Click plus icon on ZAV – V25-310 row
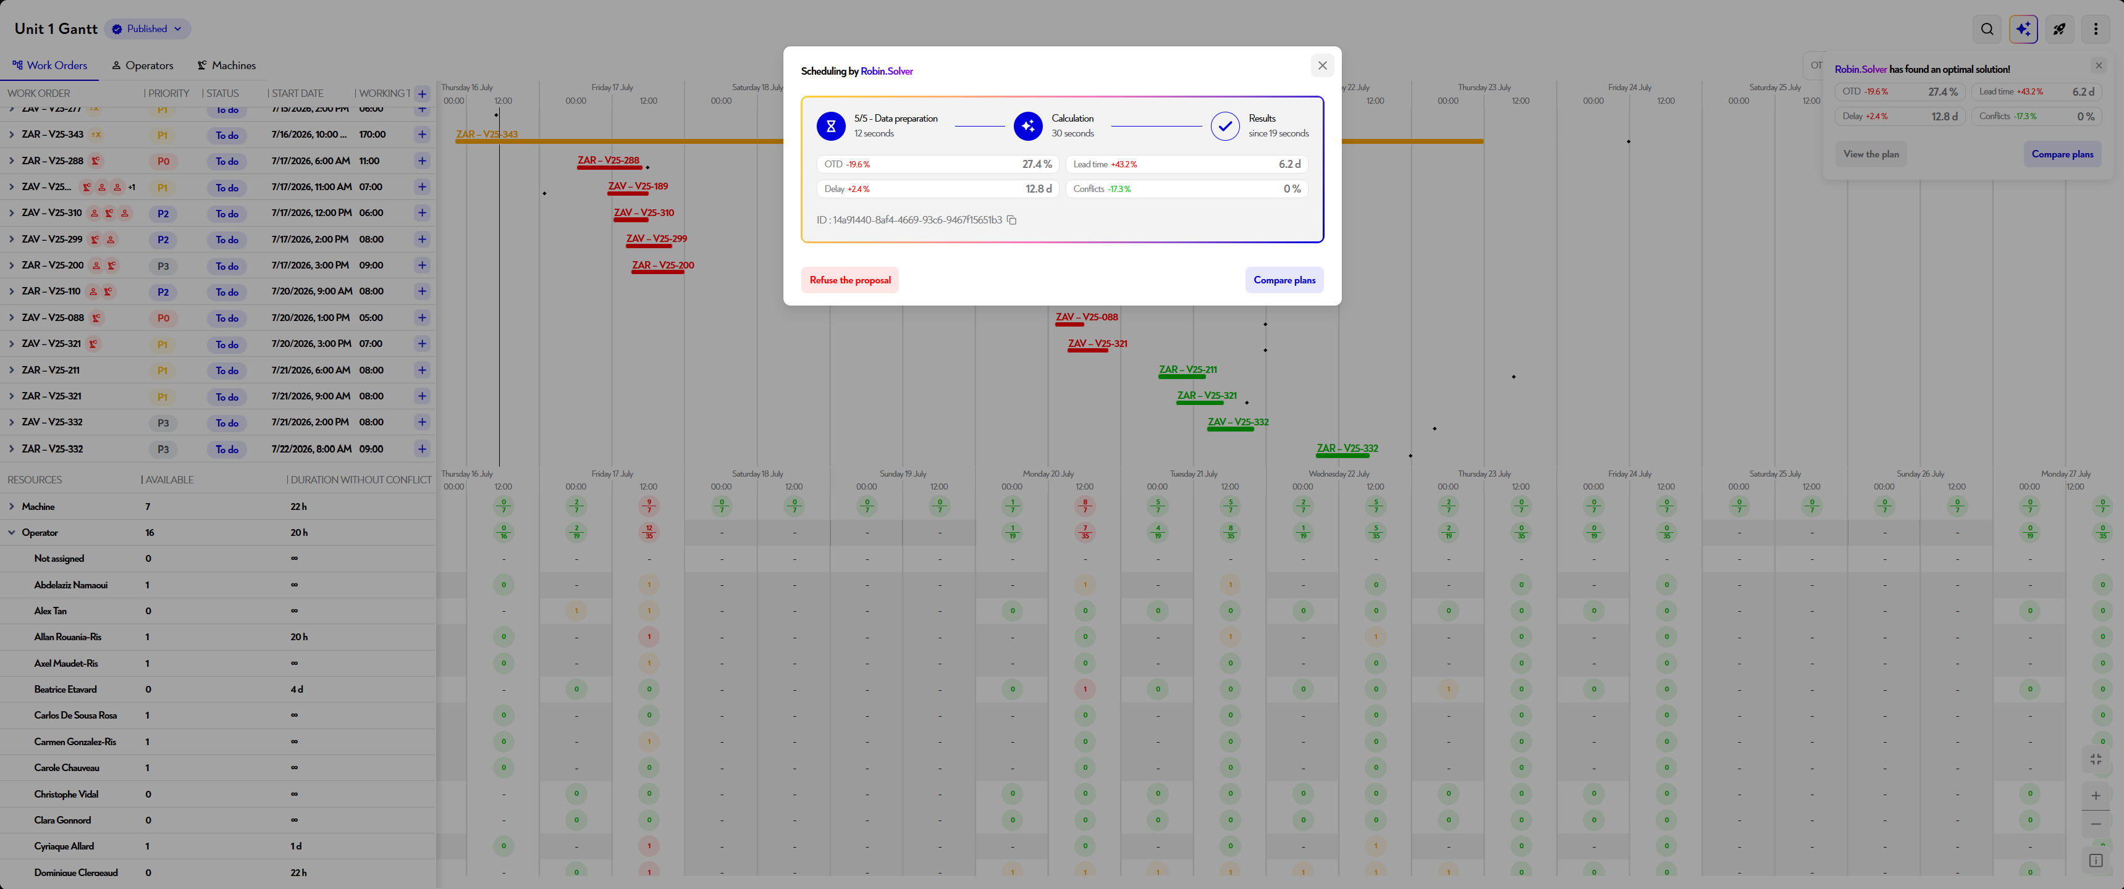 (x=422, y=212)
